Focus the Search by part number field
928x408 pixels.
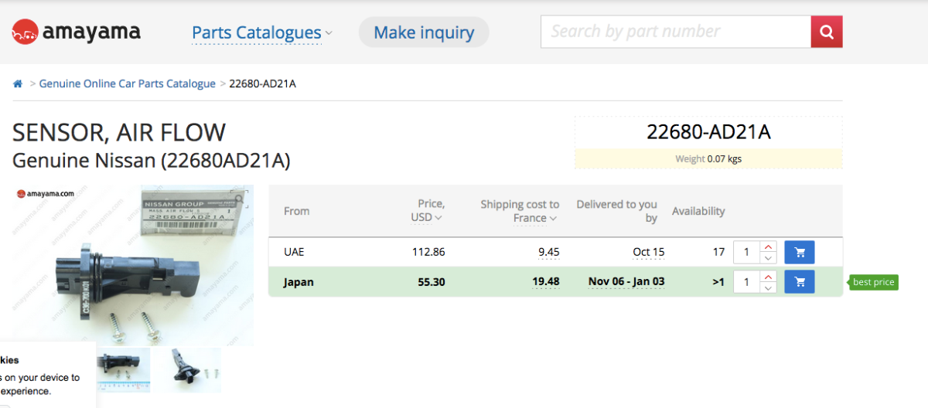[676, 32]
